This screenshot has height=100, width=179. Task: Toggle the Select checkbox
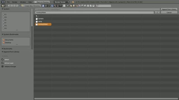pos(3,59)
